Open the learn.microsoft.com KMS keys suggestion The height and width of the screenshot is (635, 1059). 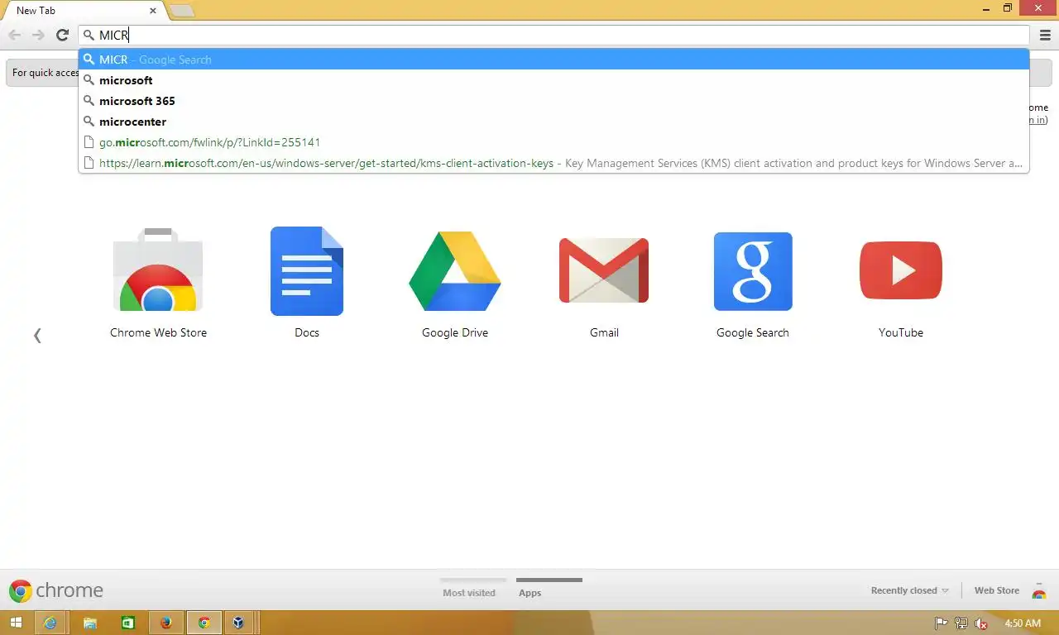click(553, 163)
